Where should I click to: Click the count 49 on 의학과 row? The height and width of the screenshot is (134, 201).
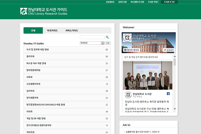point(107,112)
